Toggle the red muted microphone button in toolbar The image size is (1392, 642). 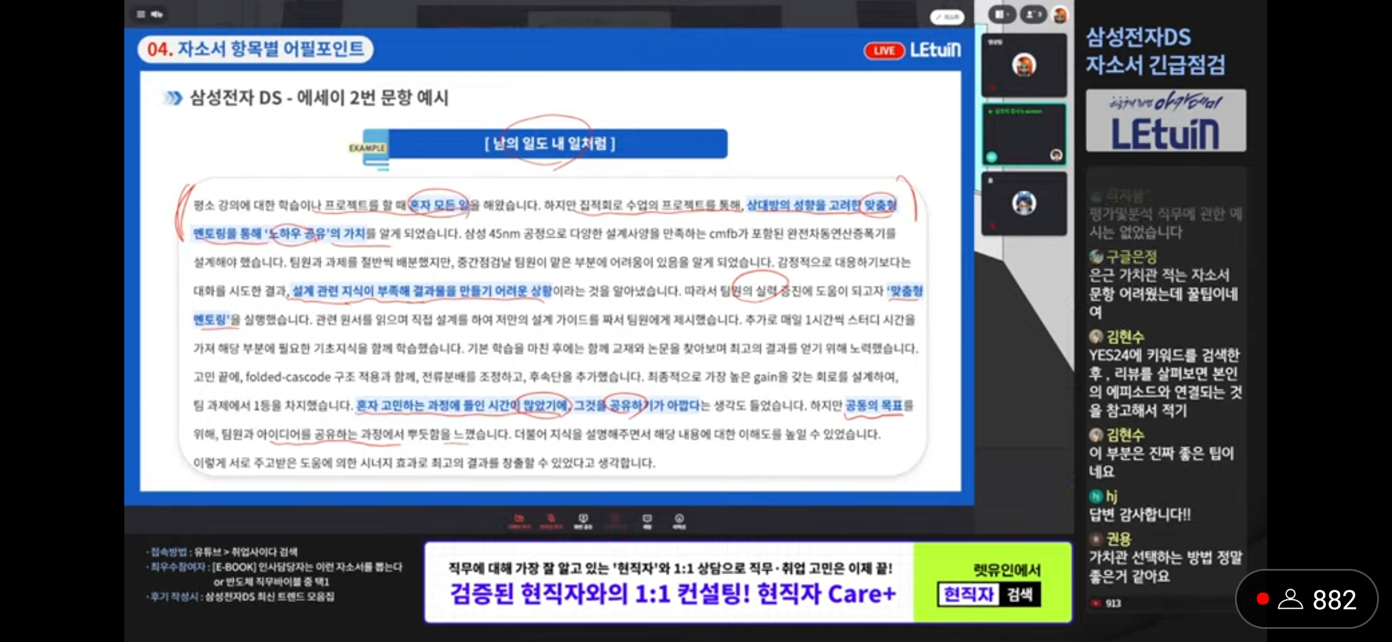(x=551, y=521)
